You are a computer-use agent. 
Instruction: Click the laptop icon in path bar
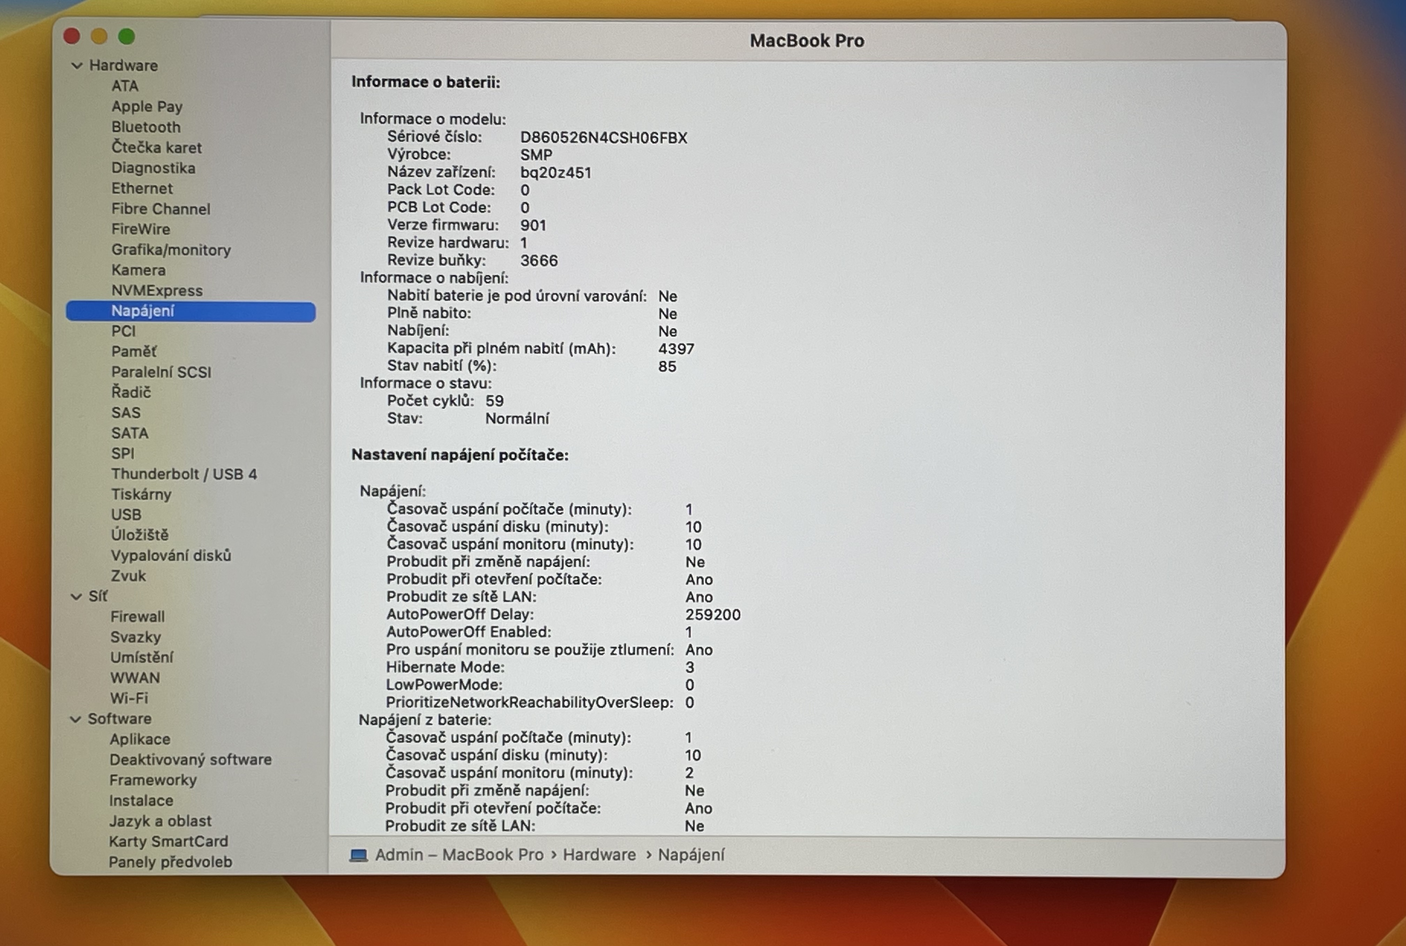359,855
